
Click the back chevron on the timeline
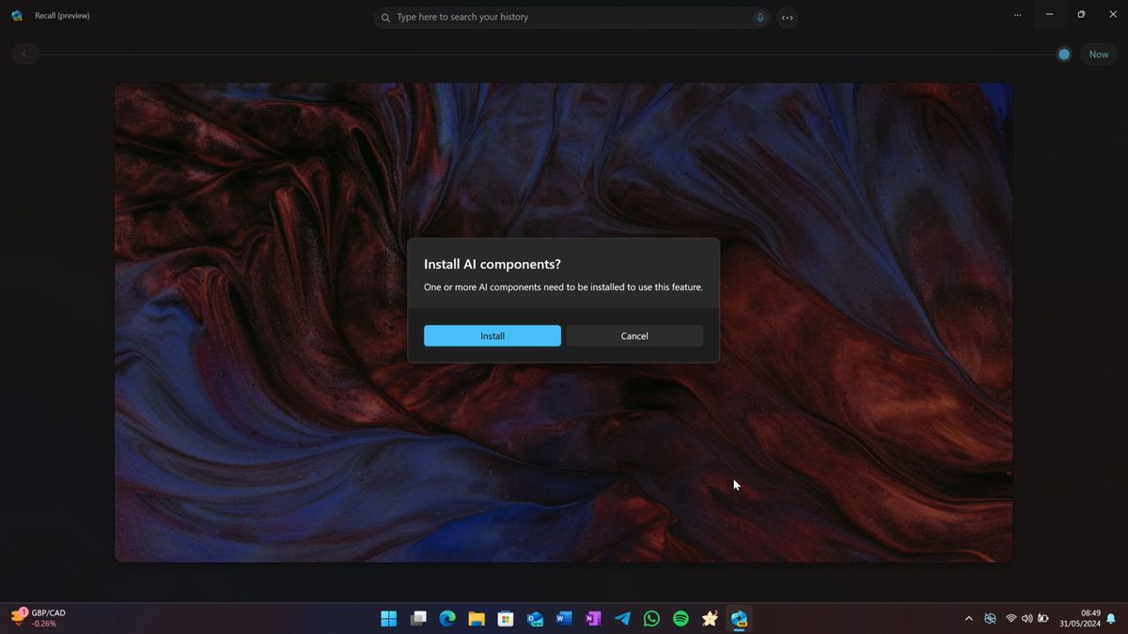[24, 54]
